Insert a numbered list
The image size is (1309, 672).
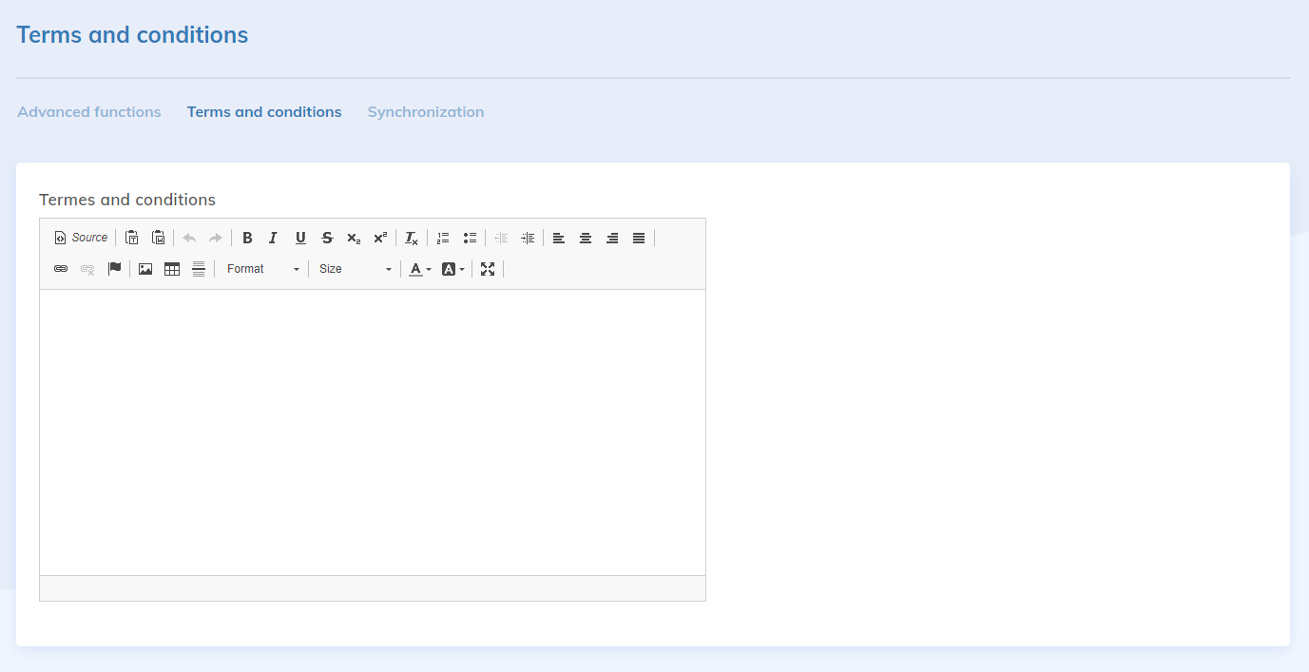[443, 238]
